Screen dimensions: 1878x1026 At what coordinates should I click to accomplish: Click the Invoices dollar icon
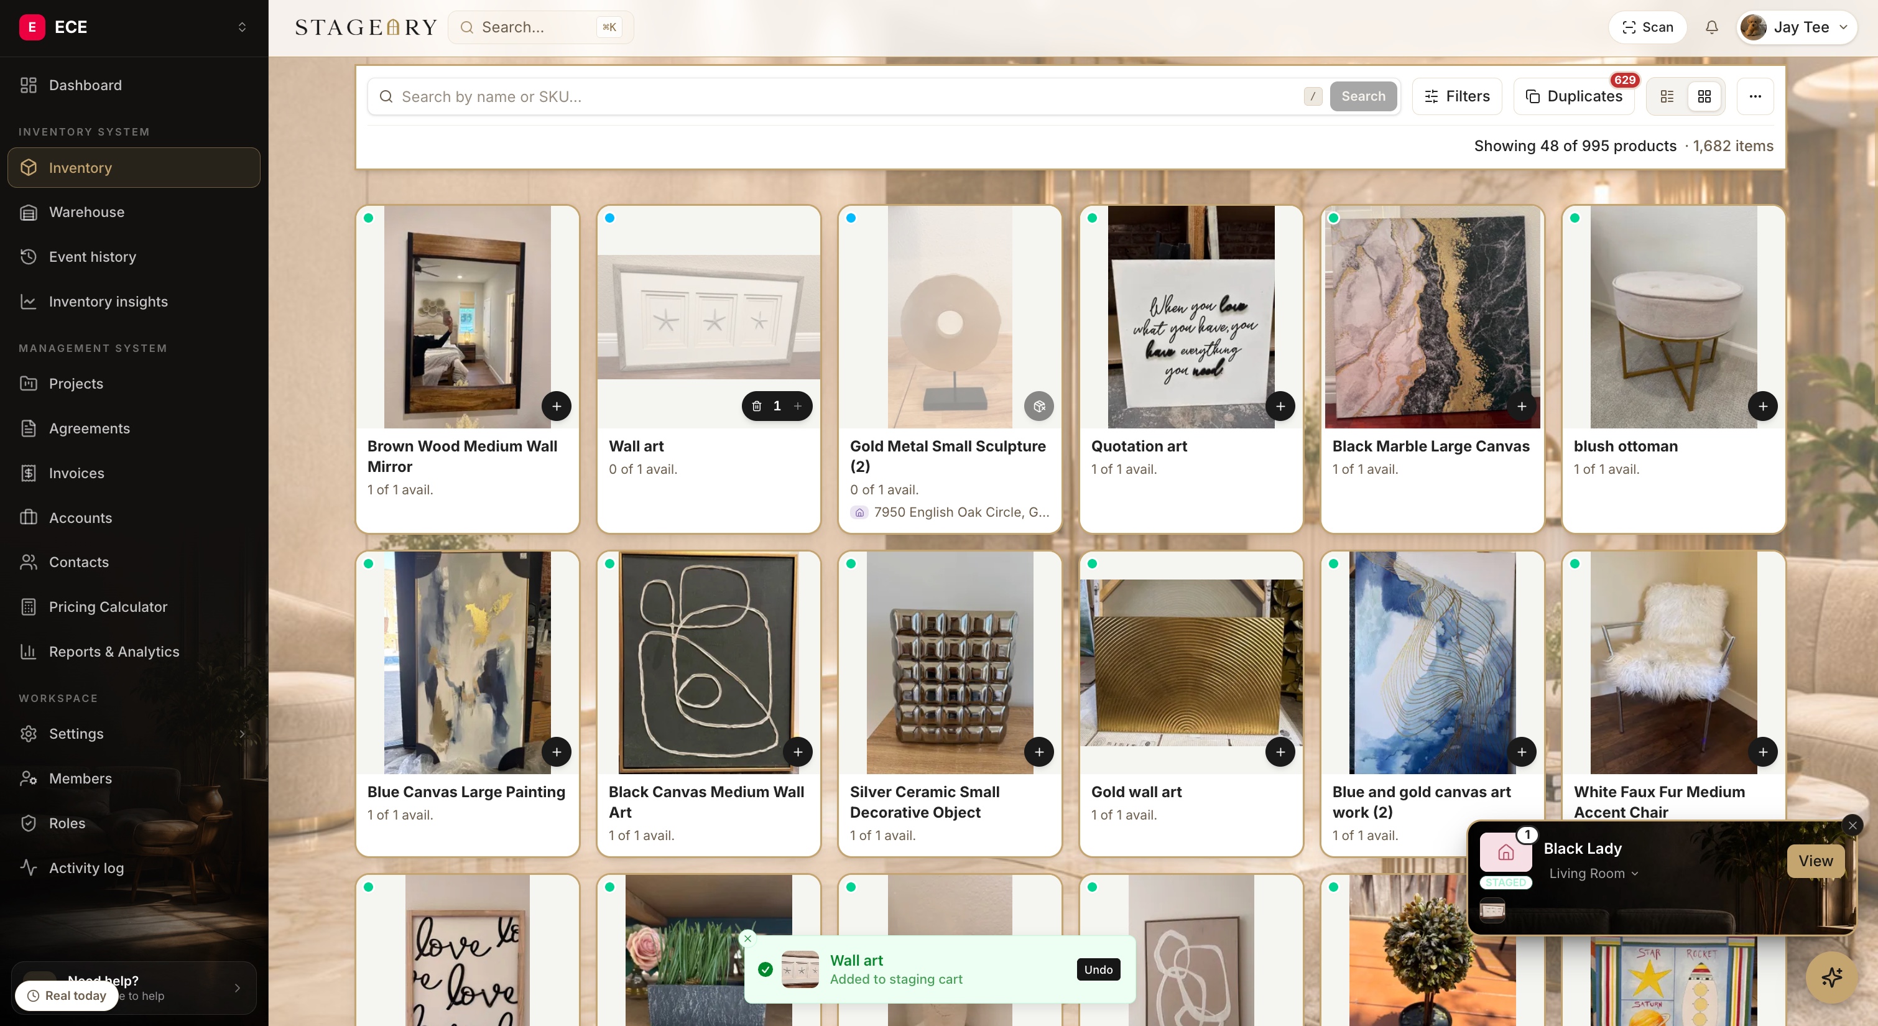coord(29,473)
